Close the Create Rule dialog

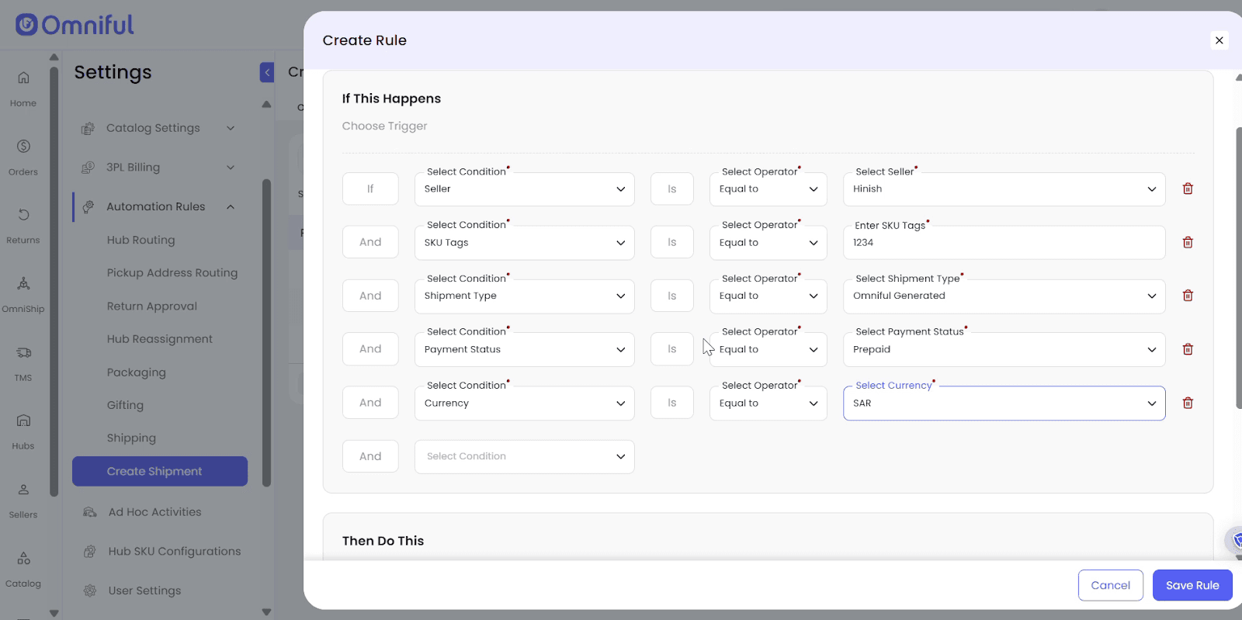1219,40
